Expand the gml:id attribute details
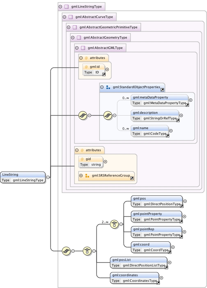 (x=107, y=70)
